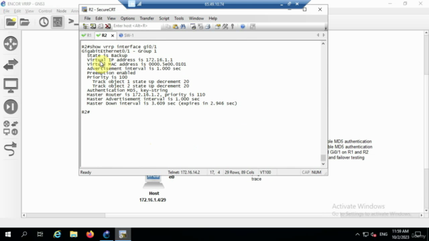
Task: Click the Public Key assistant key icon
Action: pyautogui.click(x=233, y=26)
